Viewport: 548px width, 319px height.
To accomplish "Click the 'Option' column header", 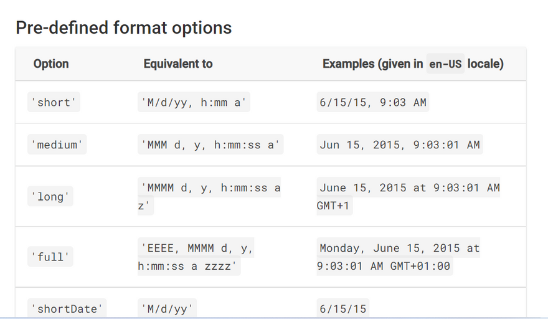I will coord(51,64).
